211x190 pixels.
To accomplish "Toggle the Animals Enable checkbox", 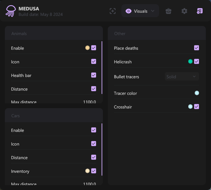I will pos(94,48).
